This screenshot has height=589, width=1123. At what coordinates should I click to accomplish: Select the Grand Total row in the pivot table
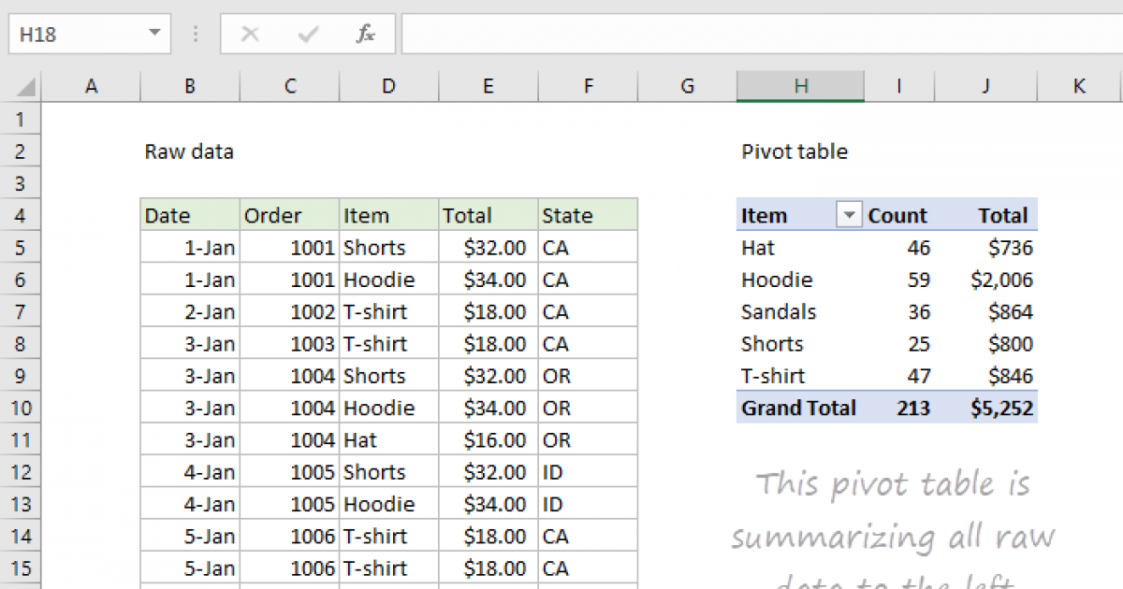click(798, 408)
